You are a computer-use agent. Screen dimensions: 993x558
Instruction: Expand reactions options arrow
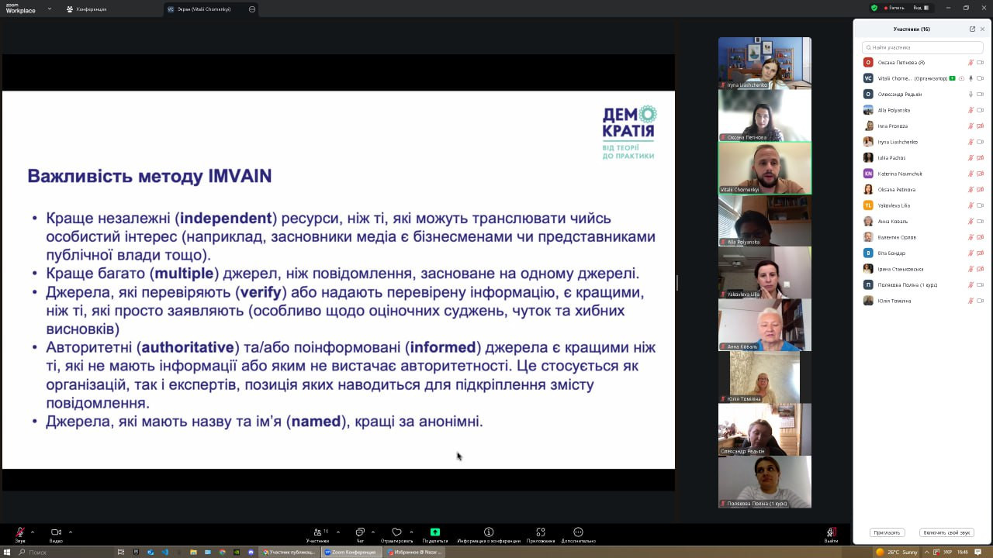pos(411,532)
